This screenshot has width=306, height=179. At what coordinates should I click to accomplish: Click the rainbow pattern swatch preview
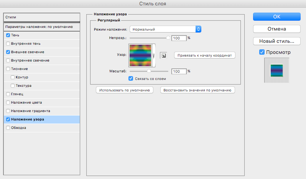point(140,55)
